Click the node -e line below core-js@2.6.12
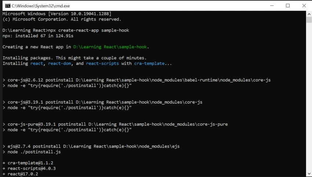Image resolution: width=312 pixels, height=177 pixels. pyautogui.click(x=67, y=86)
